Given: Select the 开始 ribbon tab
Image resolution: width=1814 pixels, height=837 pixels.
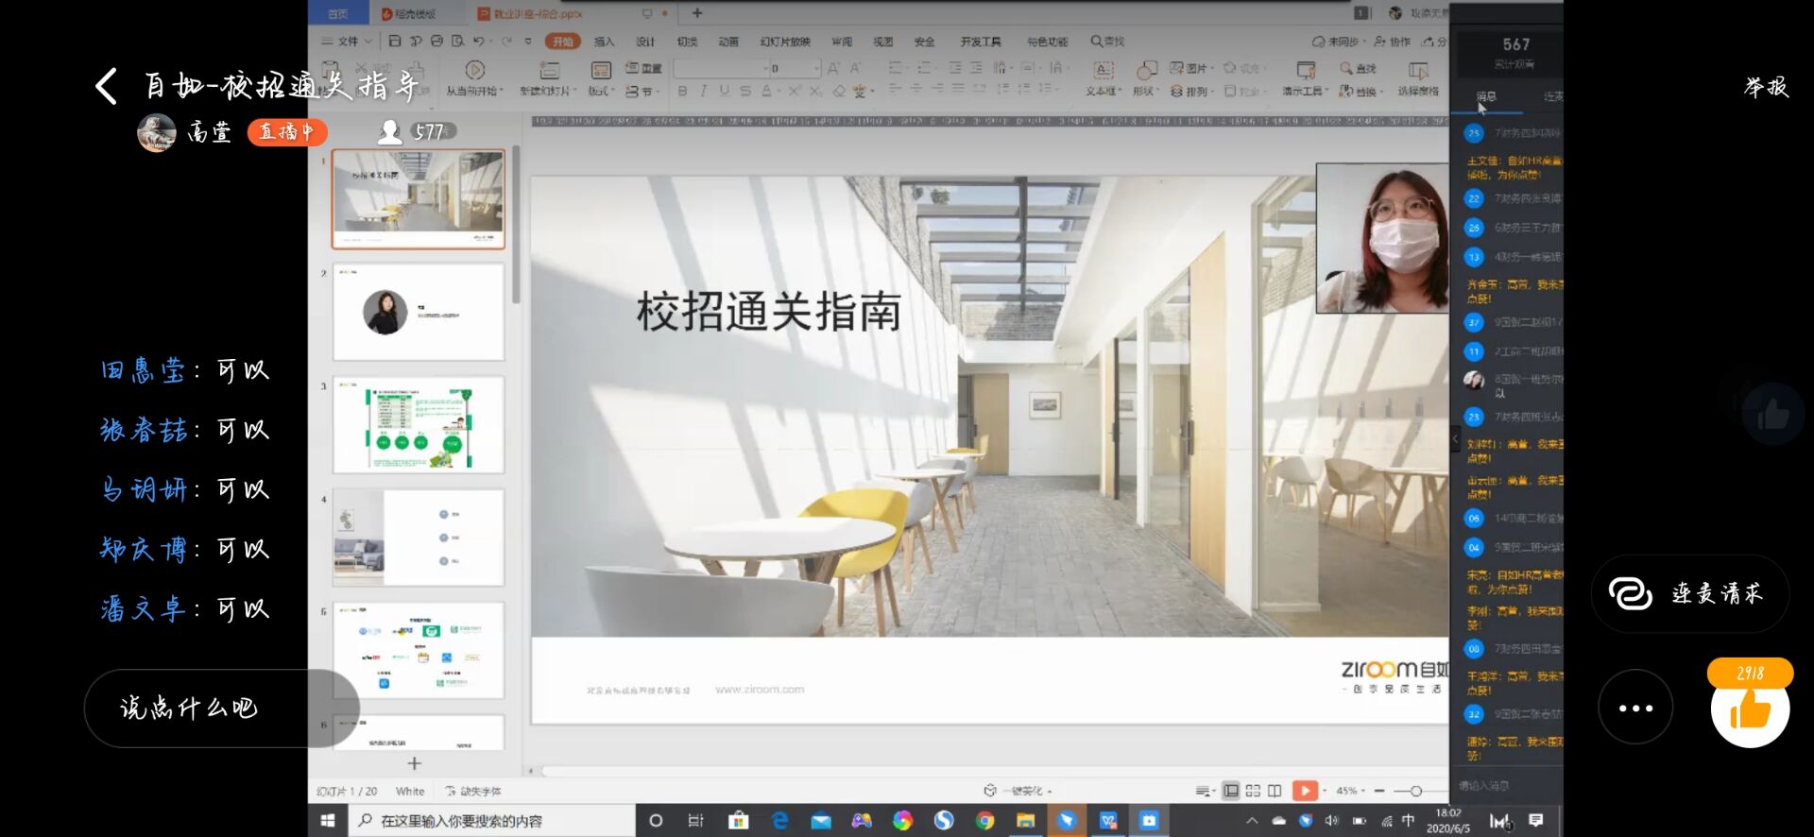Looking at the screenshot, I should point(562,42).
